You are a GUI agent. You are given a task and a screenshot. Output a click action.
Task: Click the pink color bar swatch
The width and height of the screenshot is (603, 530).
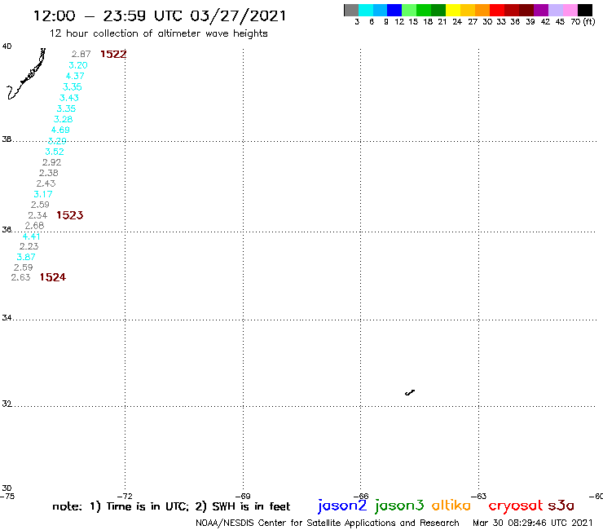570,10
